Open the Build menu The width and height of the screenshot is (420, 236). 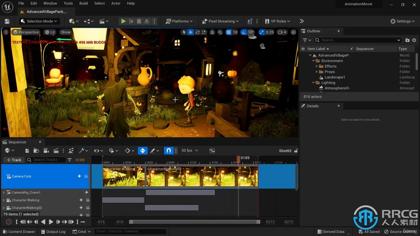(83, 3)
